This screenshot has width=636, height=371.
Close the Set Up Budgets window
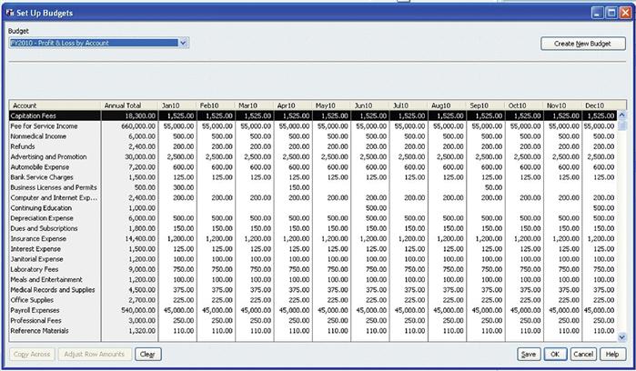(x=621, y=11)
